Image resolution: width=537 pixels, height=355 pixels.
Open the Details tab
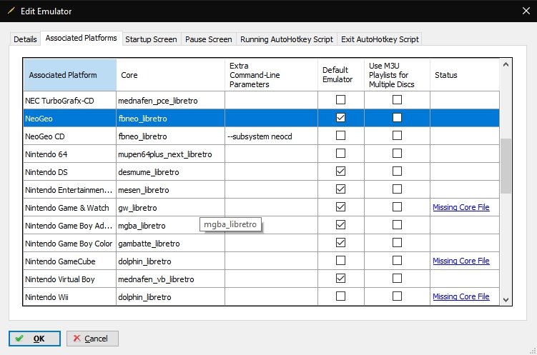point(25,39)
